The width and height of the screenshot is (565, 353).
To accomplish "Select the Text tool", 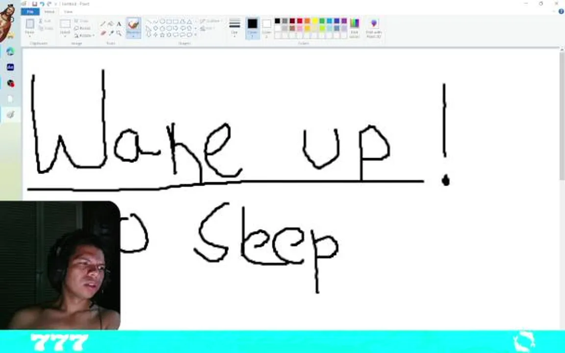I will click(x=119, y=24).
